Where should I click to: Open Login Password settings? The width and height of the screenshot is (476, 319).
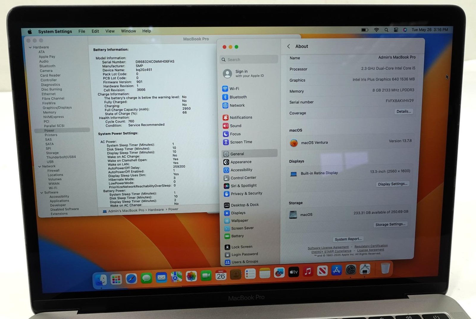click(241, 254)
